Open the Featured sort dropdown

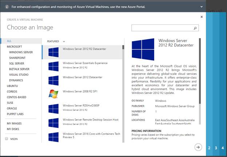tap(64, 42)
